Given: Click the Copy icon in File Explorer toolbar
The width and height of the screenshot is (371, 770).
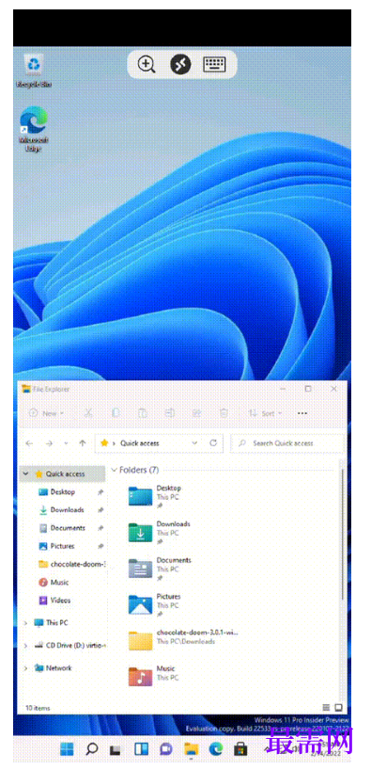Looking at the screenshot, I should point(116,413).
